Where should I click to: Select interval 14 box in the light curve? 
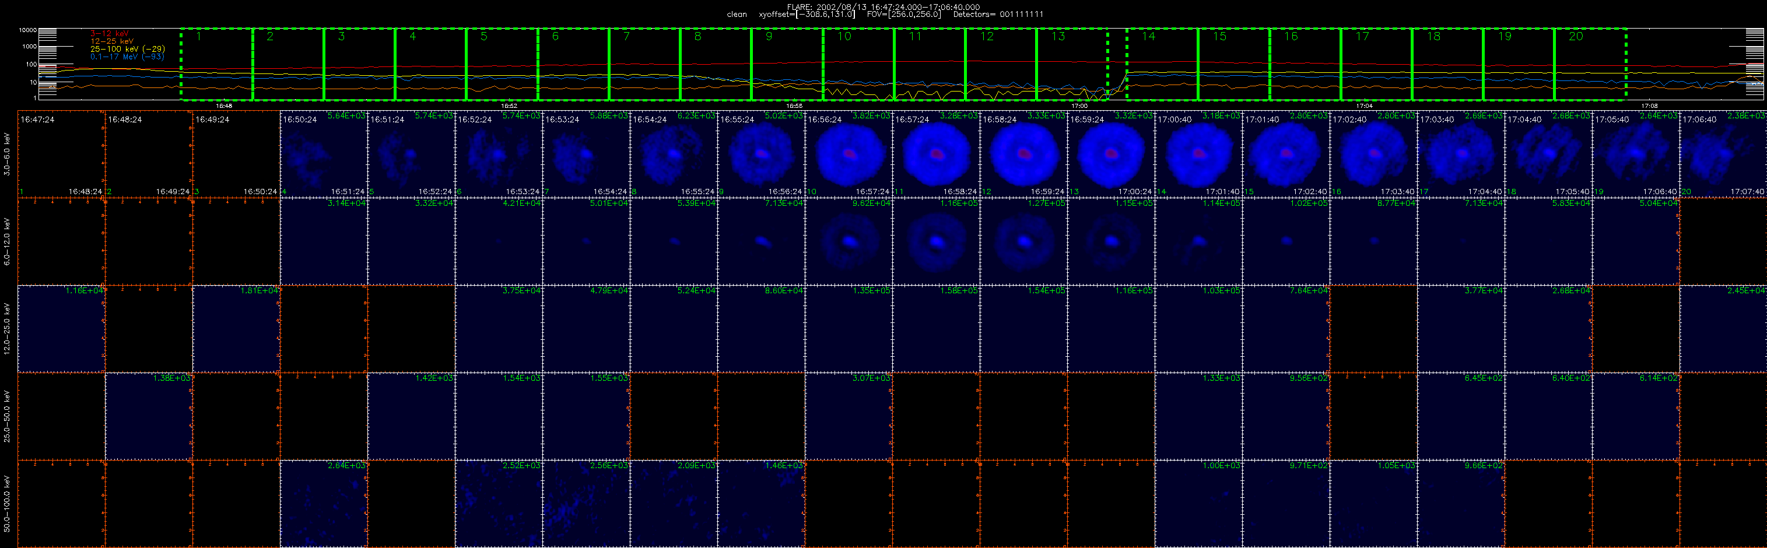pyautogui.click(x=1163, y=65)
